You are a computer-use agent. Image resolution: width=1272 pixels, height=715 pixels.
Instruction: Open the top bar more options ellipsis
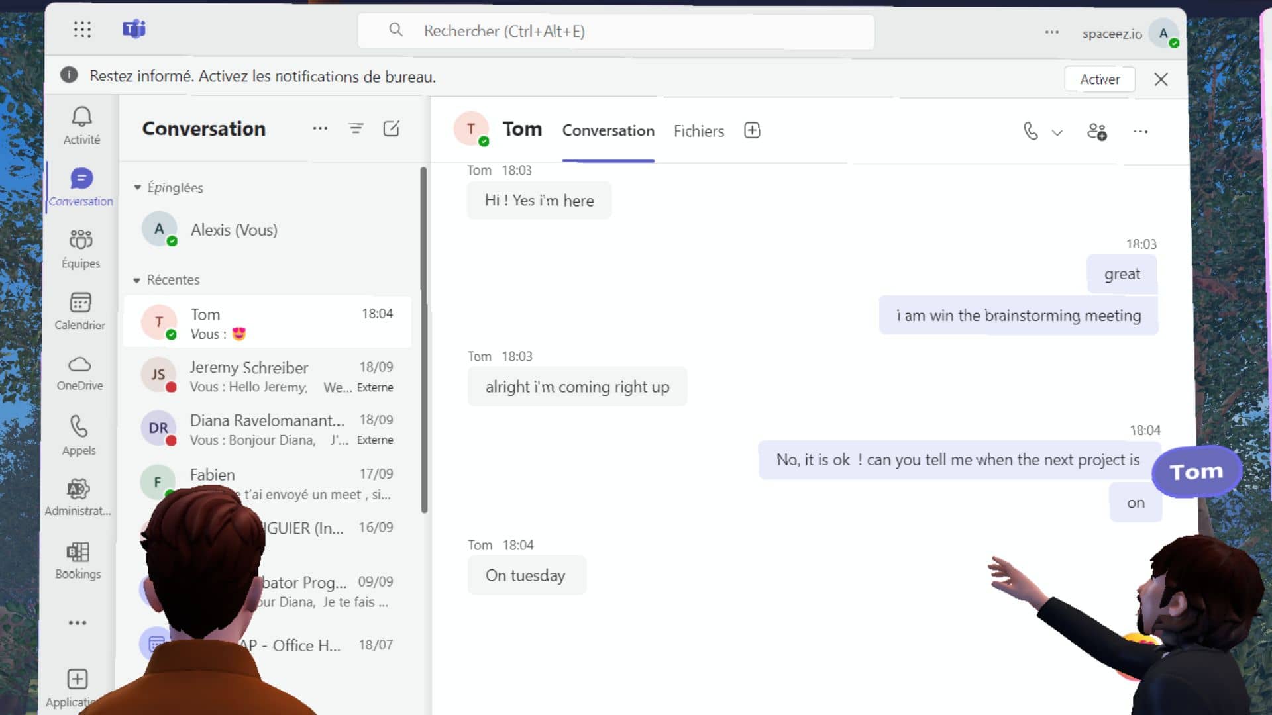(x=1052, y=32)
